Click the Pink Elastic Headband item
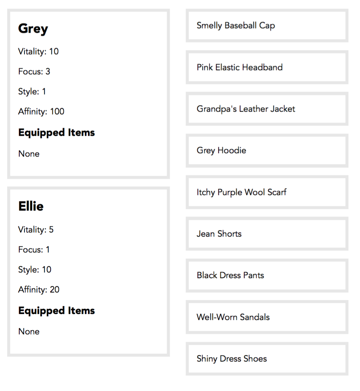 pyautogui.click(x=267, y=67)
